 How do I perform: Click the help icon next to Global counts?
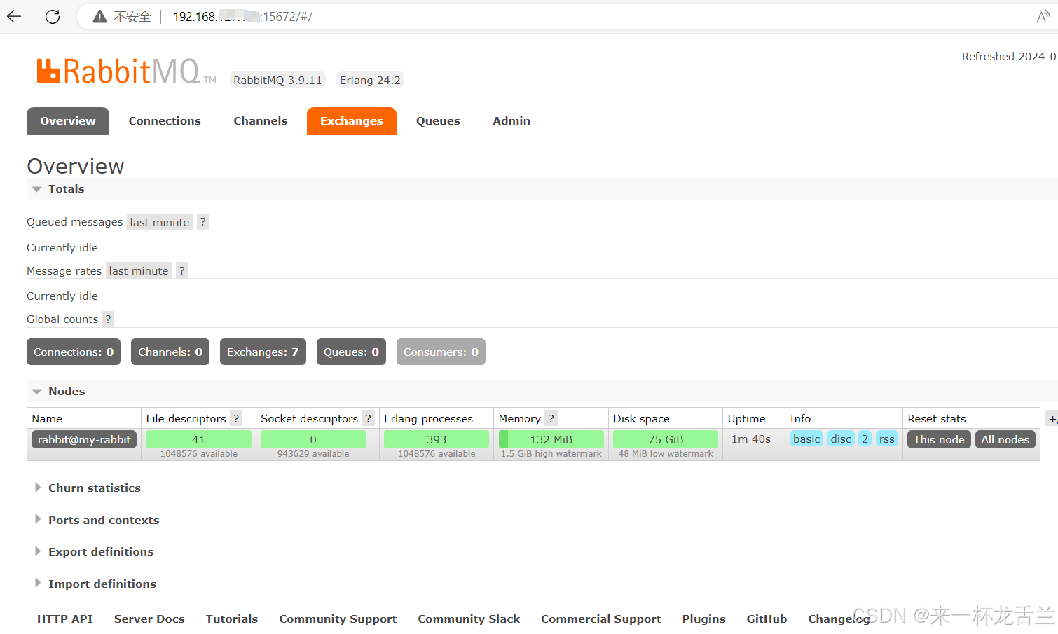[x=108, y=319]
